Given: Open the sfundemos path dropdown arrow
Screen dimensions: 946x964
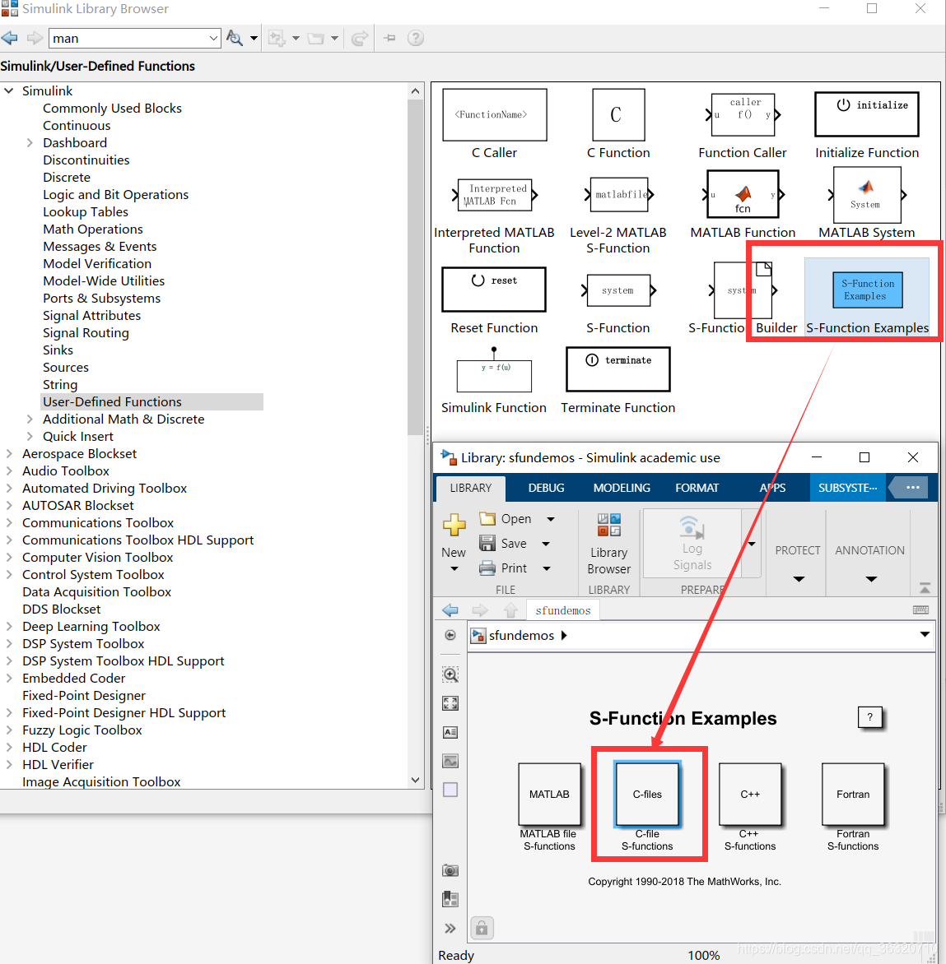Looking at the screenshot, I should point(925,634).
